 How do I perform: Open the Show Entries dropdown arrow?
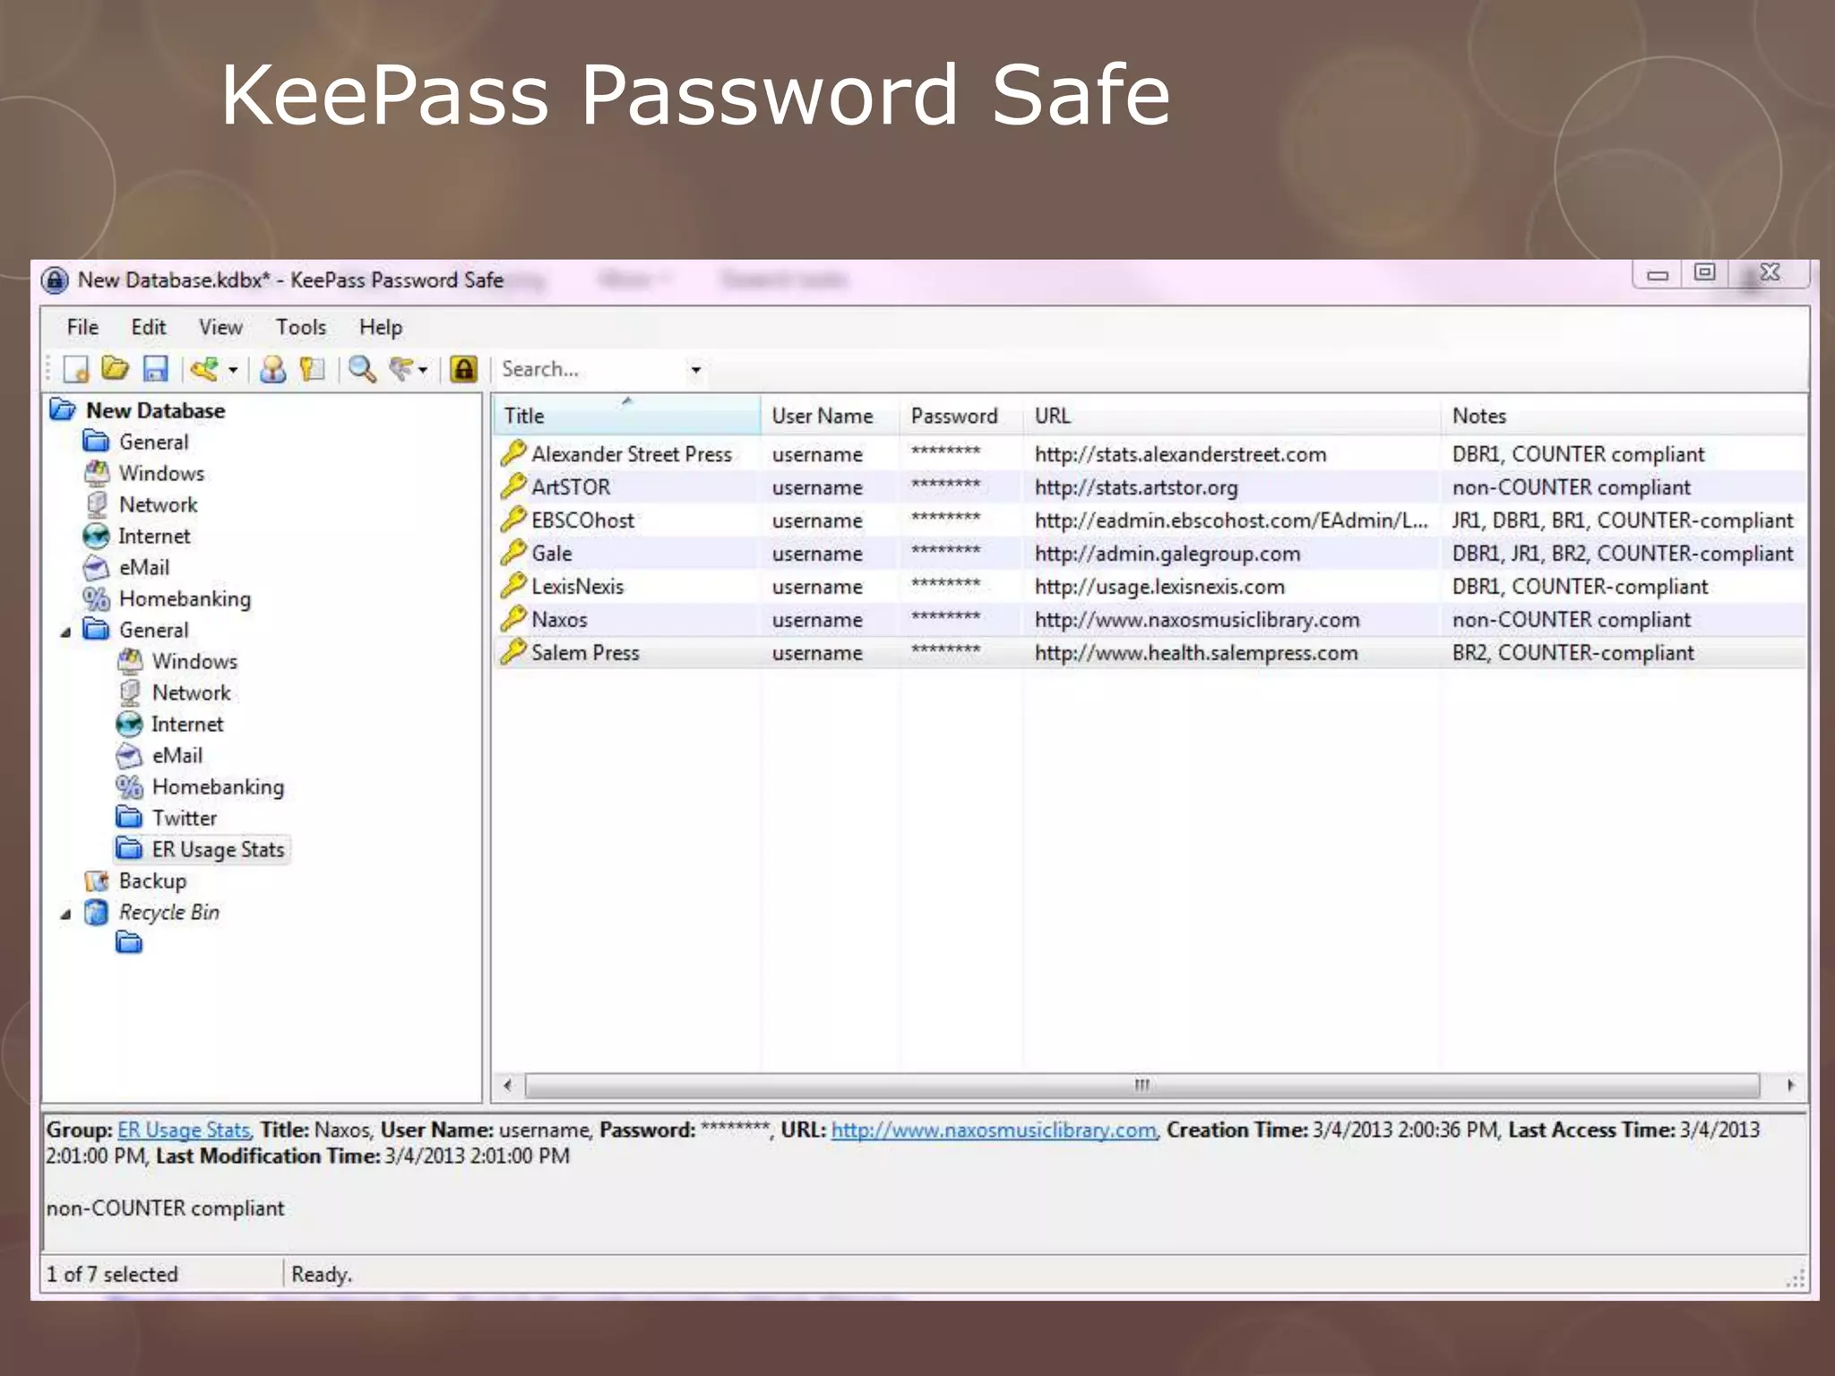click(423, 369)
